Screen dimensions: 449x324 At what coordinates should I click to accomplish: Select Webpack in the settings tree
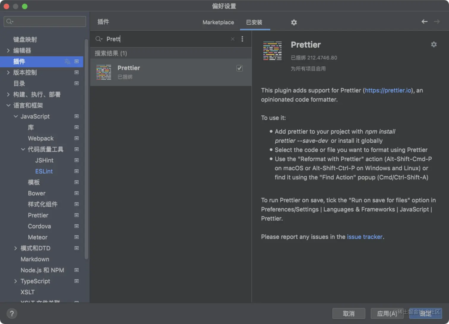click(x=41, y=138)
